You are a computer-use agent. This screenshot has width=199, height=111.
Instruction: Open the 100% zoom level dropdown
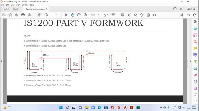[99, 15]
